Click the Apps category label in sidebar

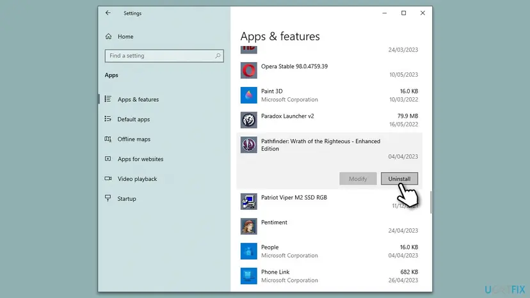pyautogui.click(x=111, y=75)
